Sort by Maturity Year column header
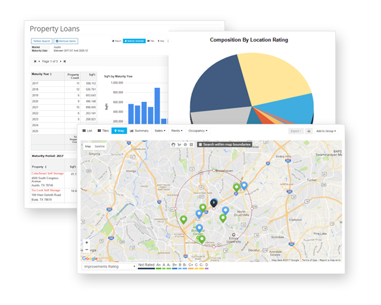The height and width of the screenshot is (305, 381). (42, 74)
